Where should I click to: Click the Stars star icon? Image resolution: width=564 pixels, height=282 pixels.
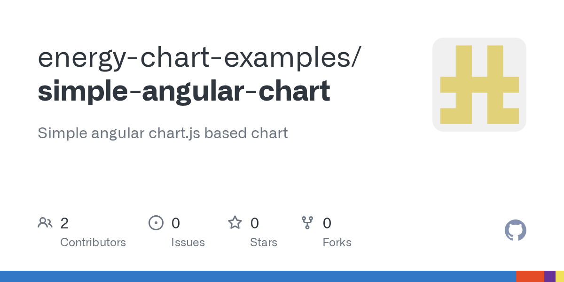pos(235,223)
